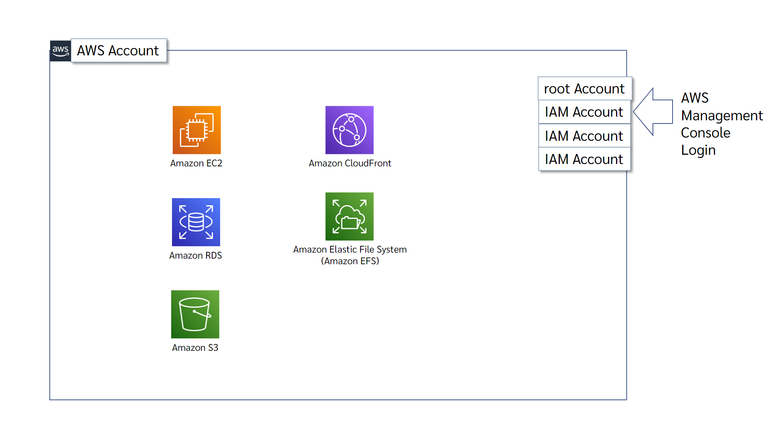This screenshot has width=768, height=433.
Task: Click the Amazon EC2 caption text
Action: point(197,163)
